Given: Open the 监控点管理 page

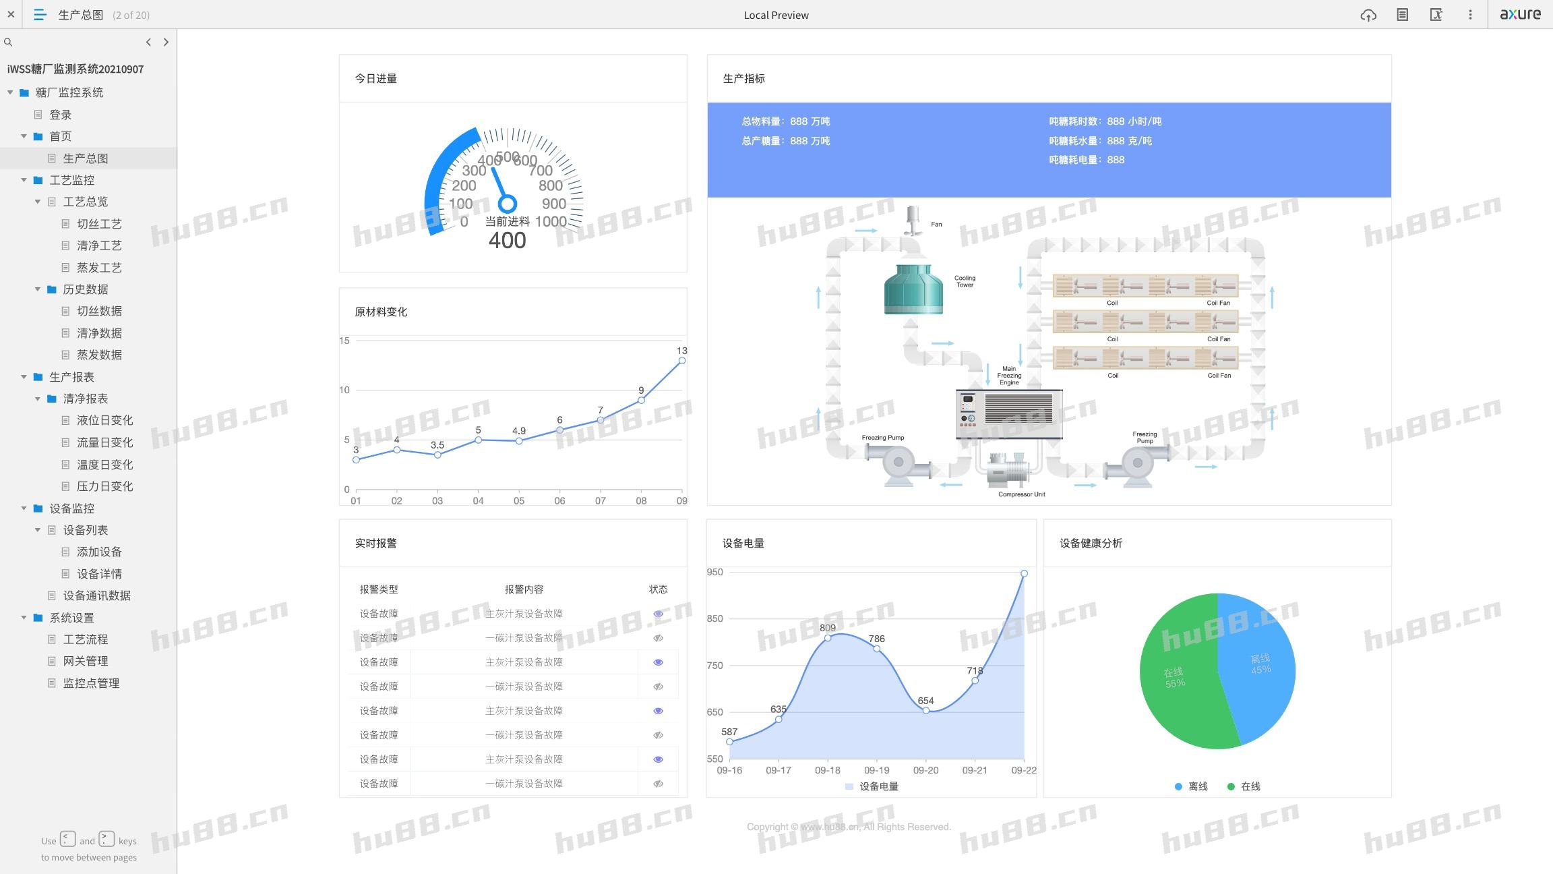Looking at the screenshot, I should (x=91, y=683).
